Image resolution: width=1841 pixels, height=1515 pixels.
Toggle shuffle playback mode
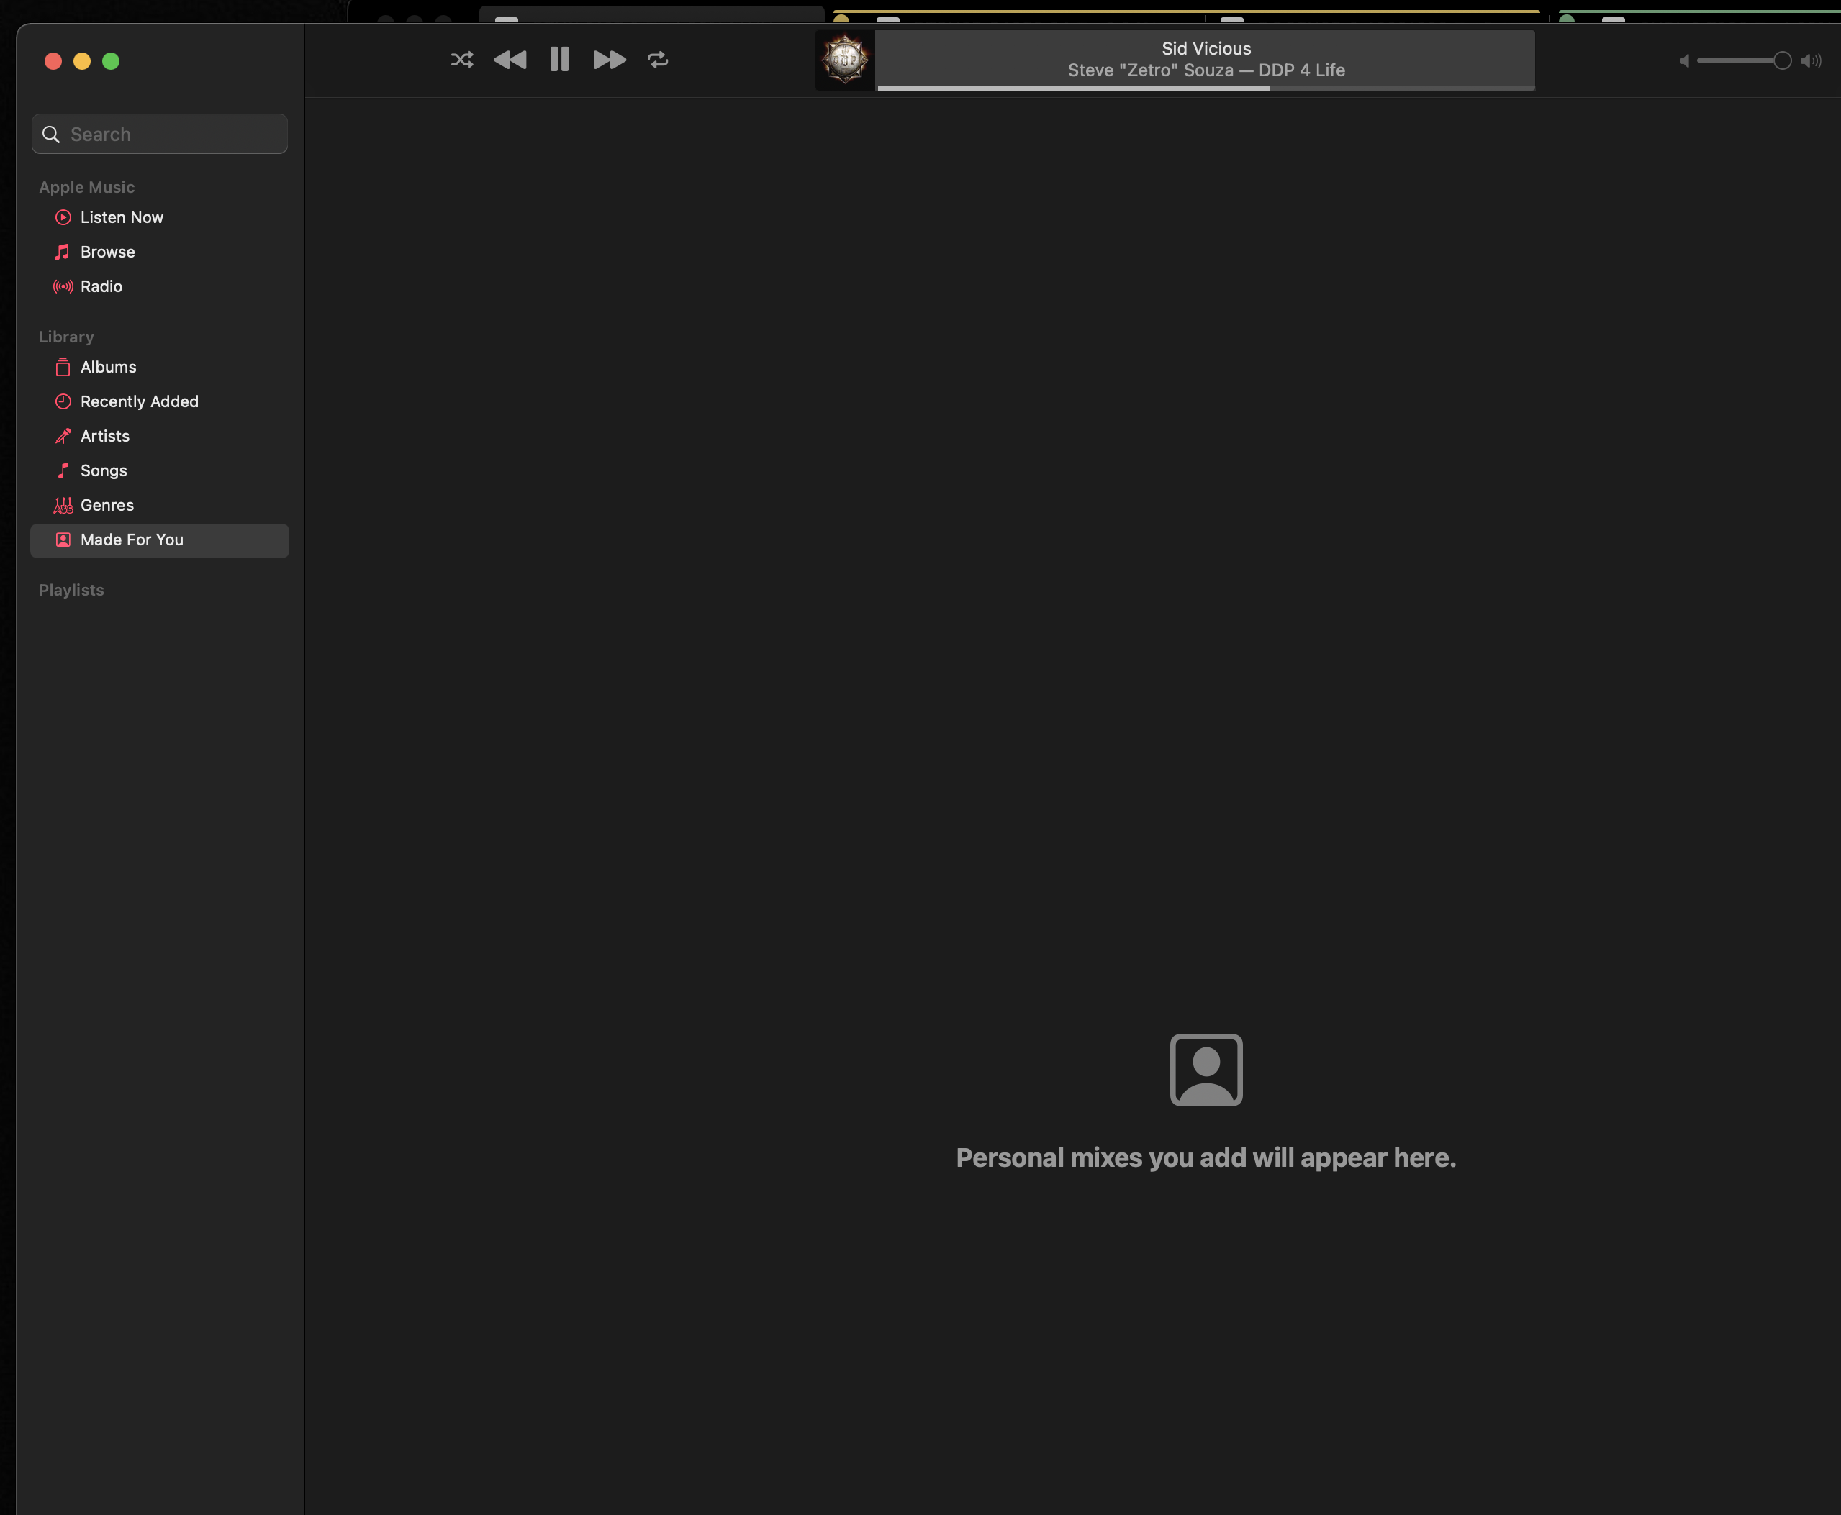coord(462,59)
